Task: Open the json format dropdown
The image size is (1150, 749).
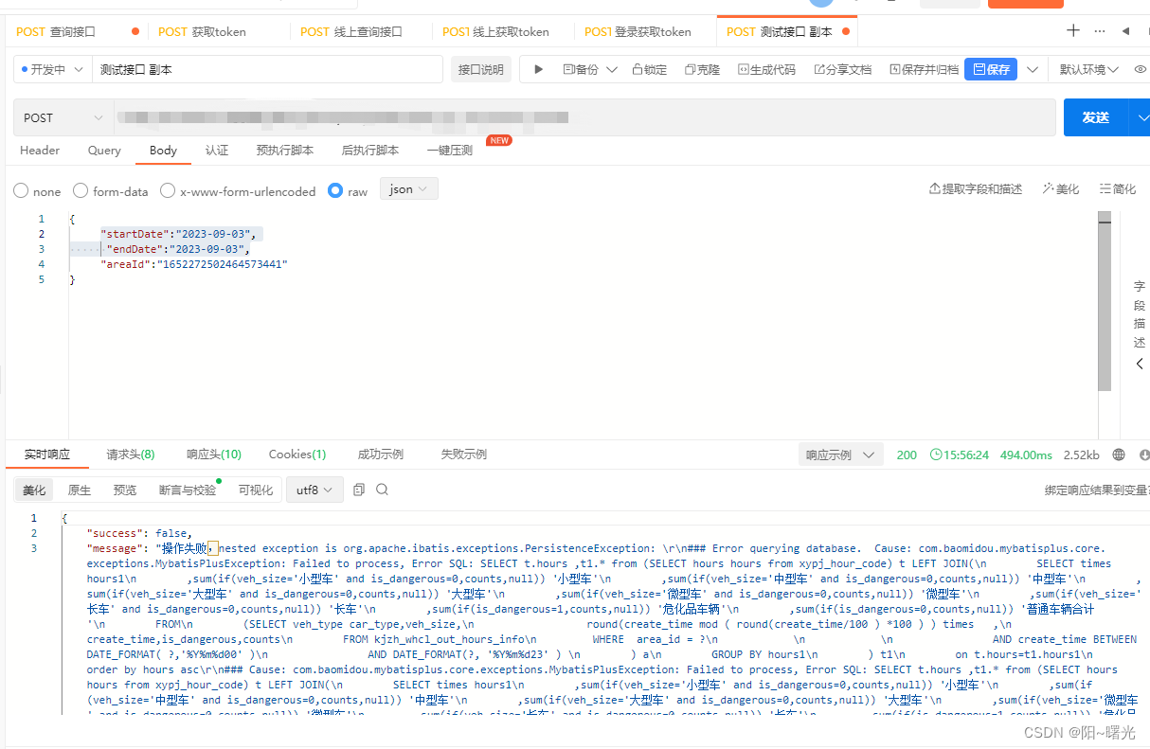Action: (408, 188)
